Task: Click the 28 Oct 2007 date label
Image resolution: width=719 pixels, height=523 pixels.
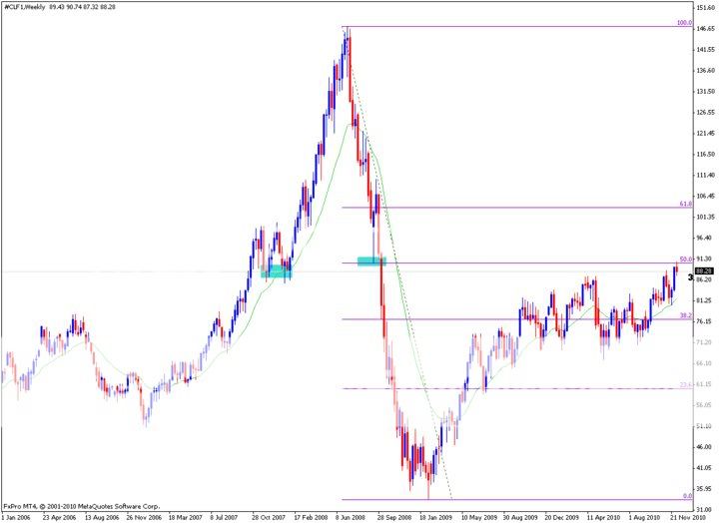Action: [270, 517]
